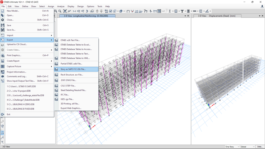
Task: Open Set Display Options checkbox icon
Action: pos(111,11)
